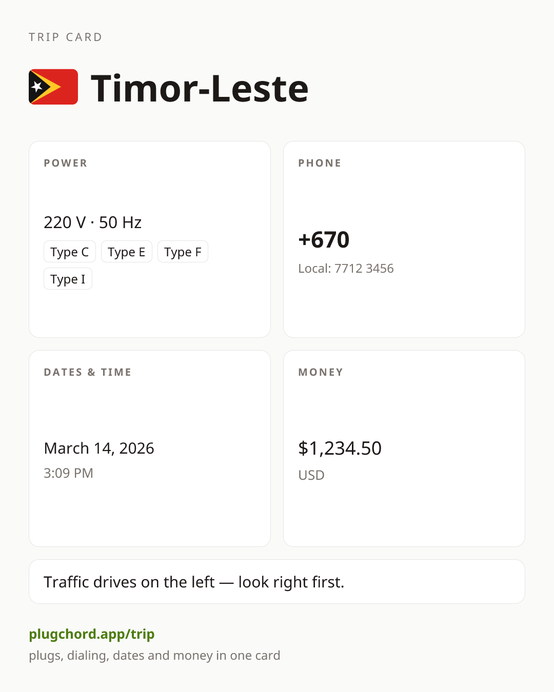Select the Type I plug chip
This screenshot has width=554, height=692.
[x=68, y=279]
